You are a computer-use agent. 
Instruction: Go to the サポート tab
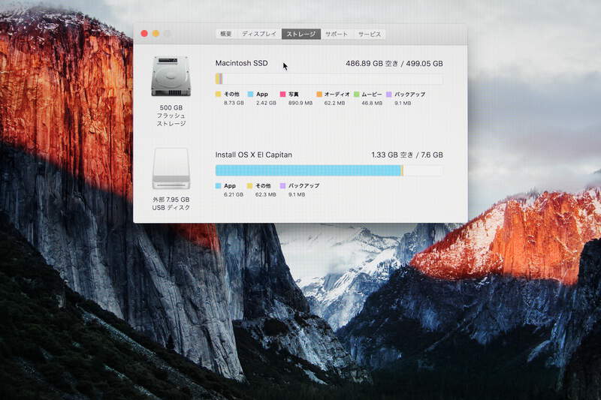coord(337,34)
